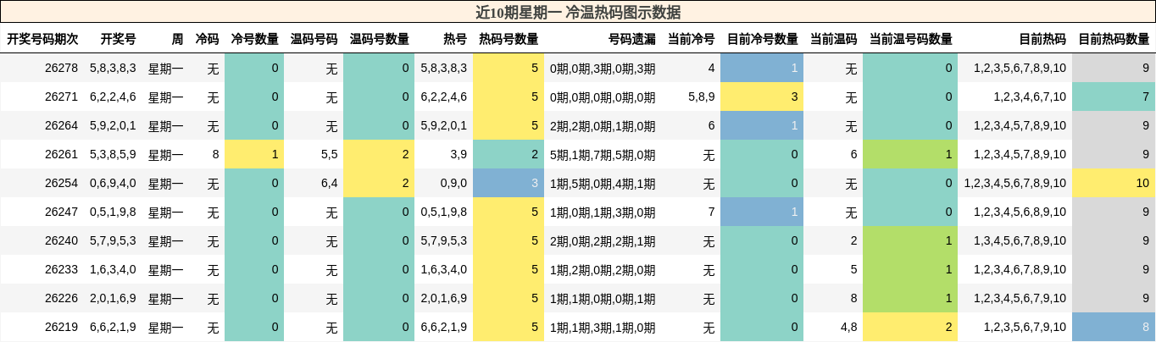Select period number 26226
Viewport: 1156px width, 342px height.
tap(61, 298)
